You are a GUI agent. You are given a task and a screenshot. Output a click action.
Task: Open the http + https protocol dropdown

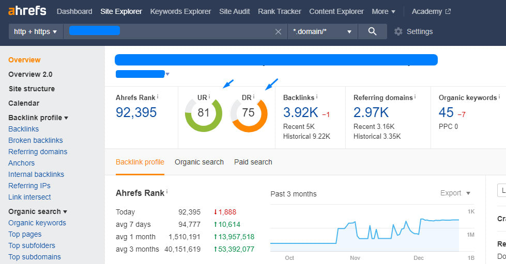coord(35,31)
